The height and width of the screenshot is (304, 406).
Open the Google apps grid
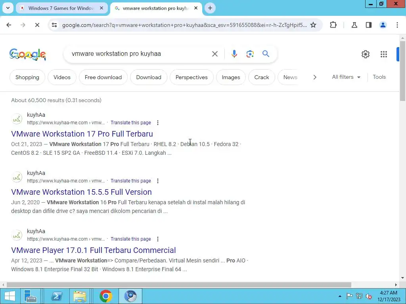coord(384,54)
